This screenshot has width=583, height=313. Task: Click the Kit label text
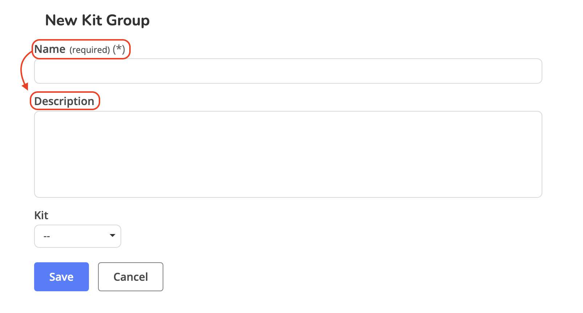[41, 216]
